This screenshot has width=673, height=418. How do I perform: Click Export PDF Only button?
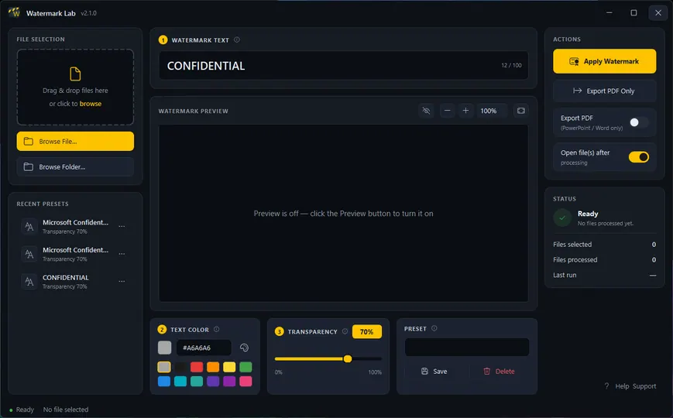pos(604,91)
